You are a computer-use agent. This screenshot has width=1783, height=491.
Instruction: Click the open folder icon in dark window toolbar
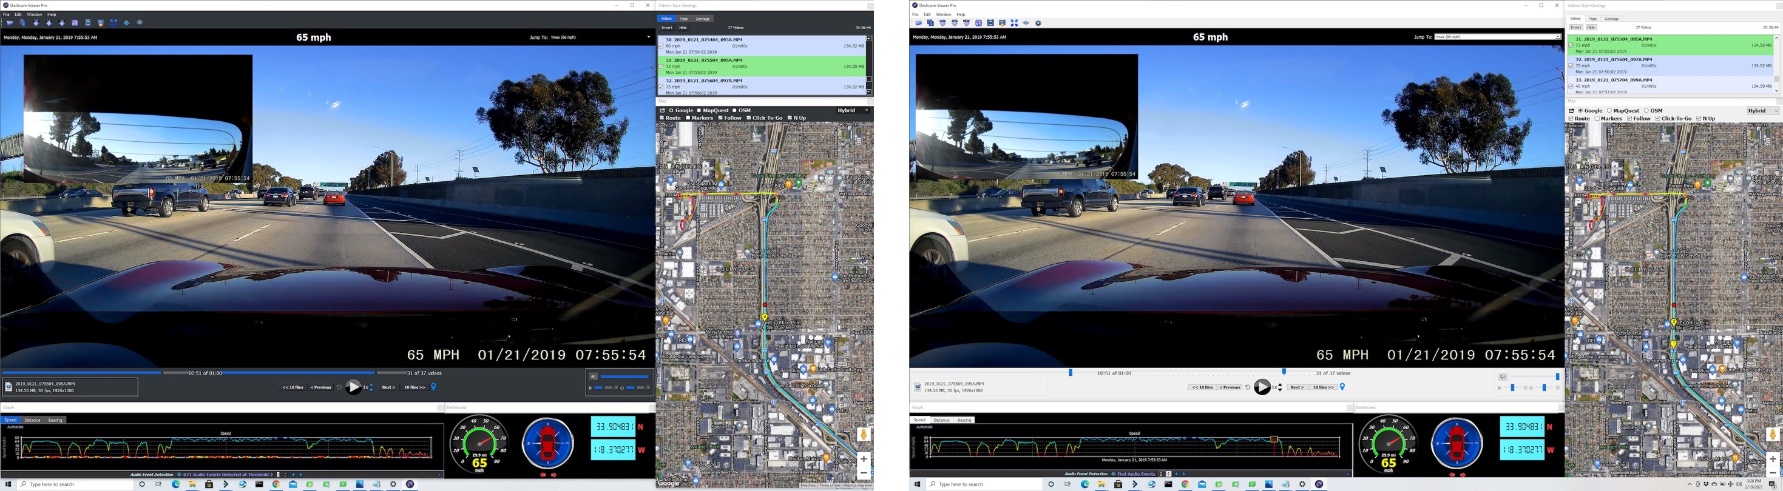click(9, 23)
